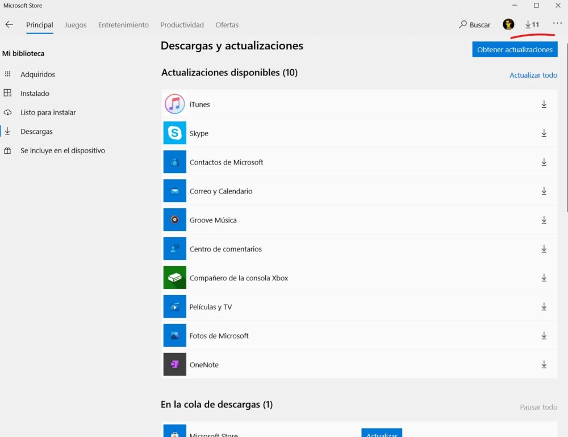Click Pausar todo in the download queue

coord(538,407)
